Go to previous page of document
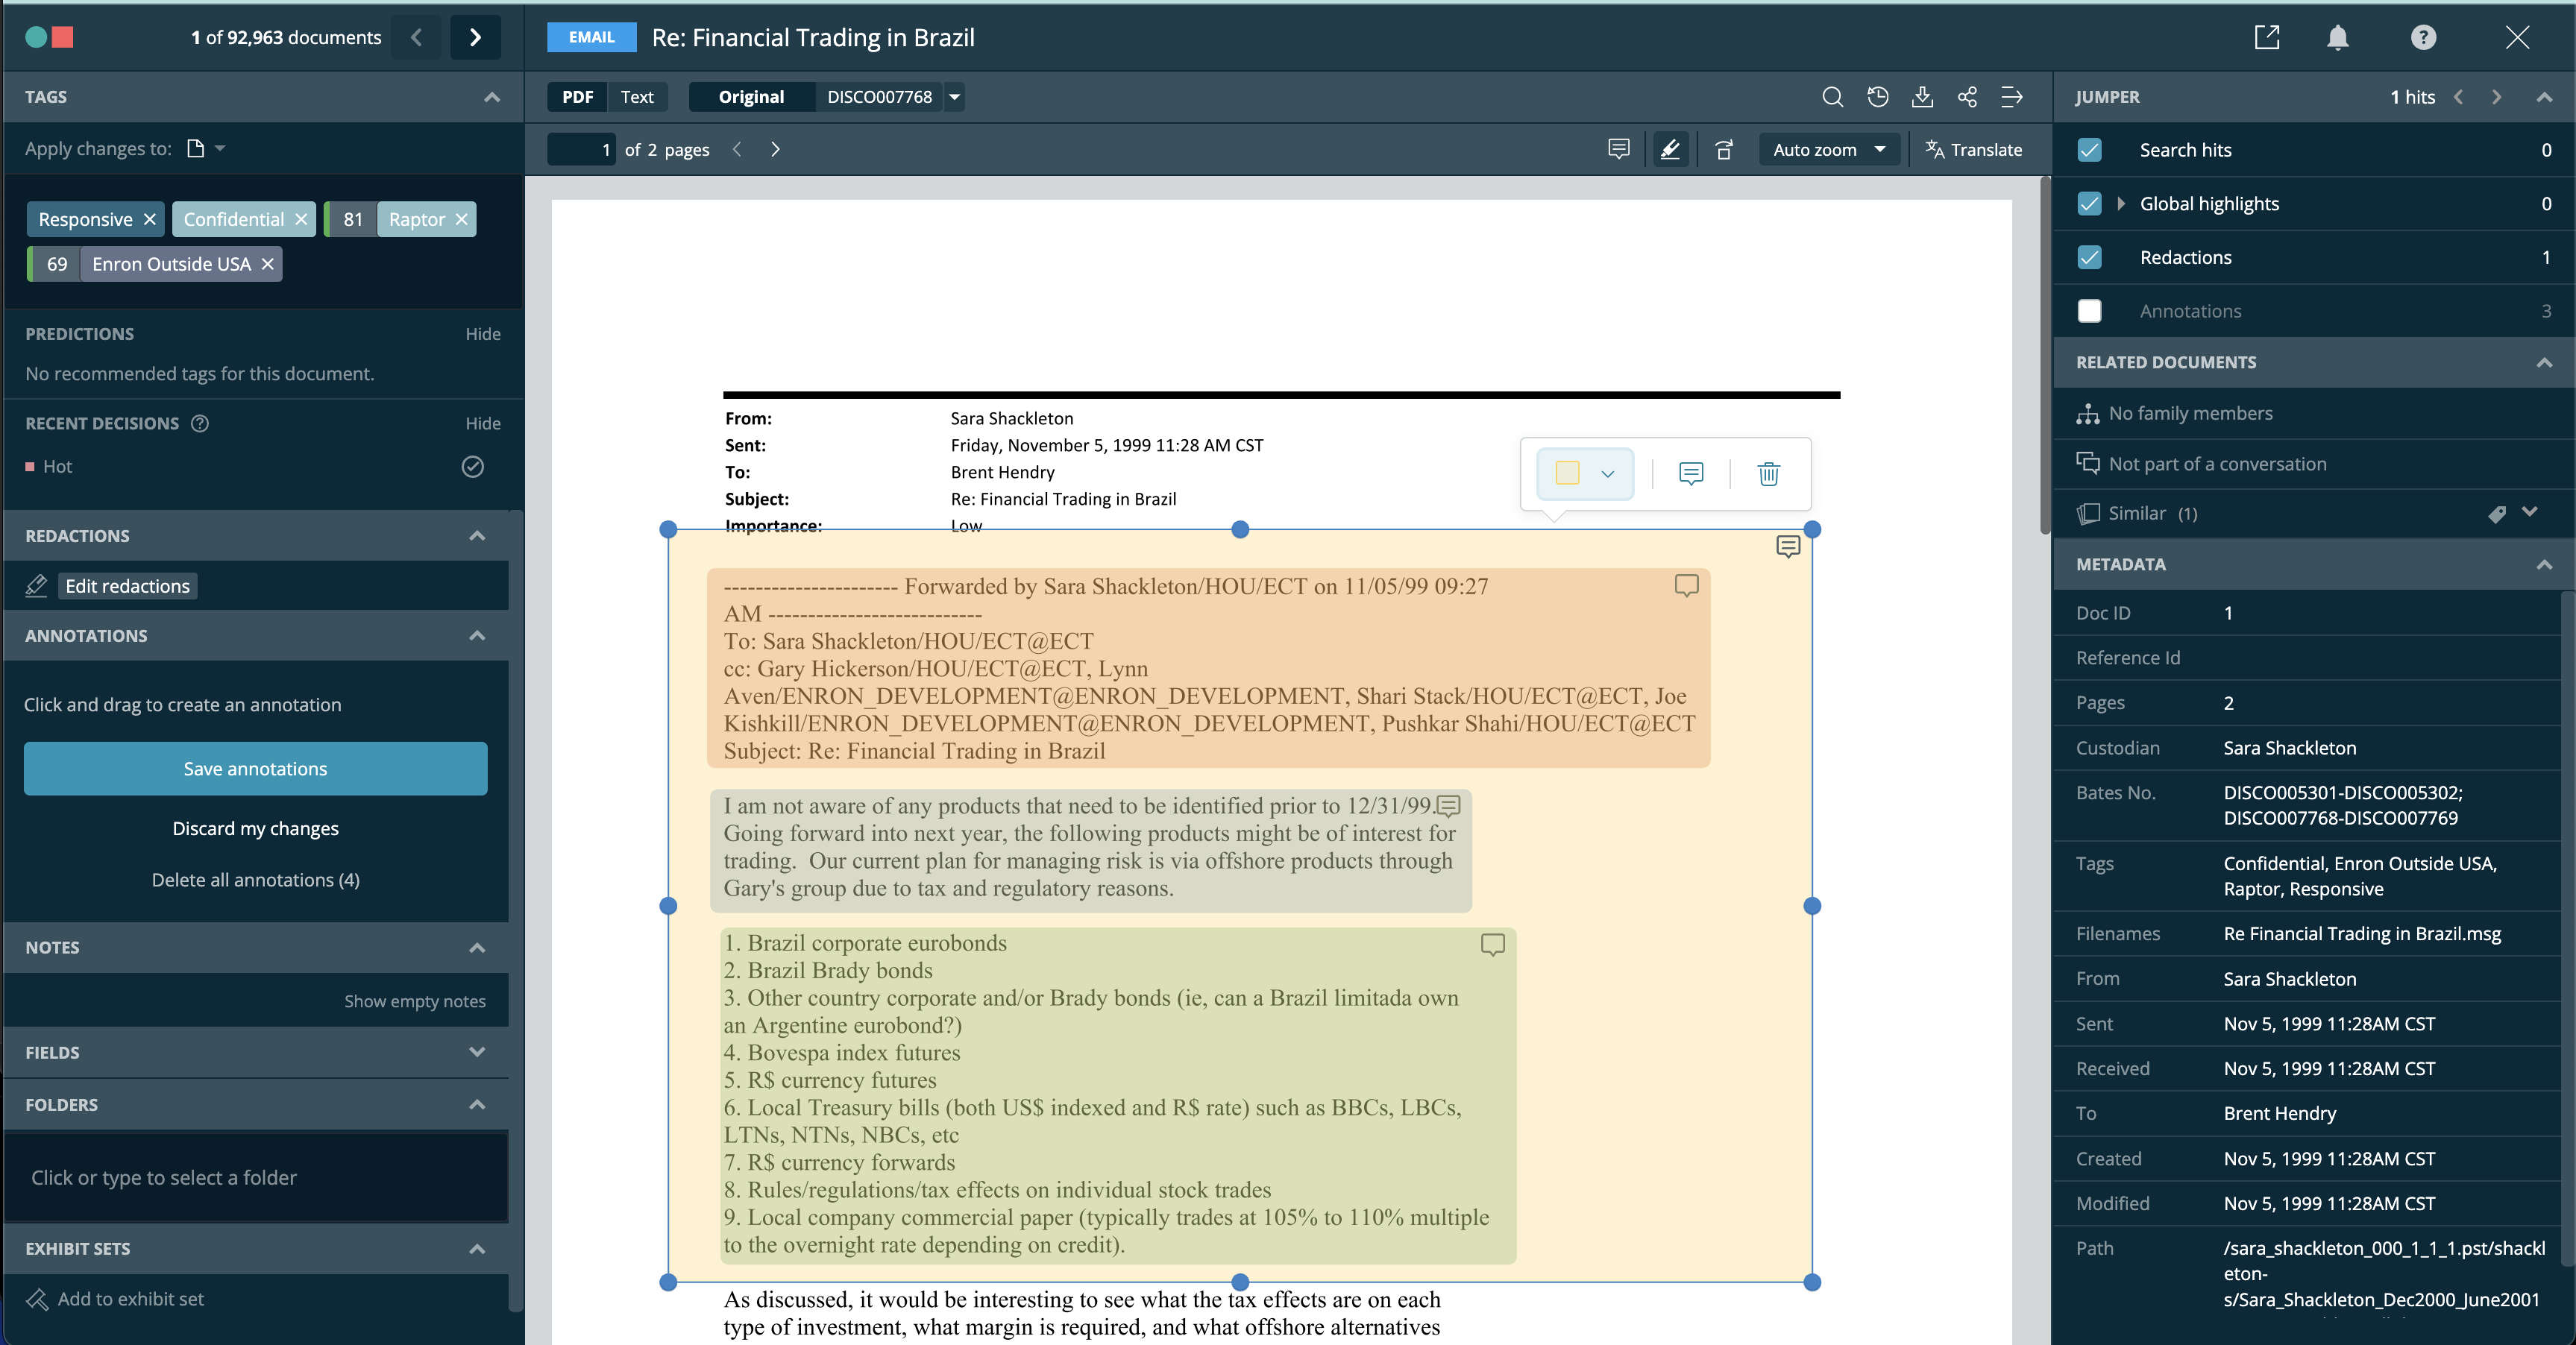 click(737, 149)
